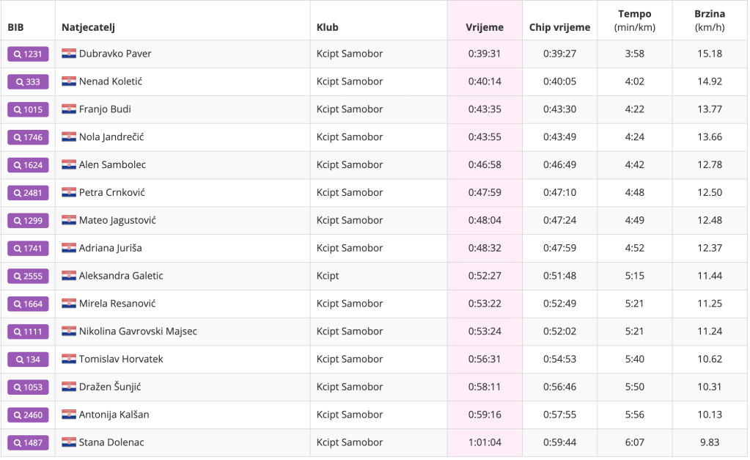750x460 pixels.
Task: Select the BIB 1746 lookup button
Action: click(x=28, y=137)
